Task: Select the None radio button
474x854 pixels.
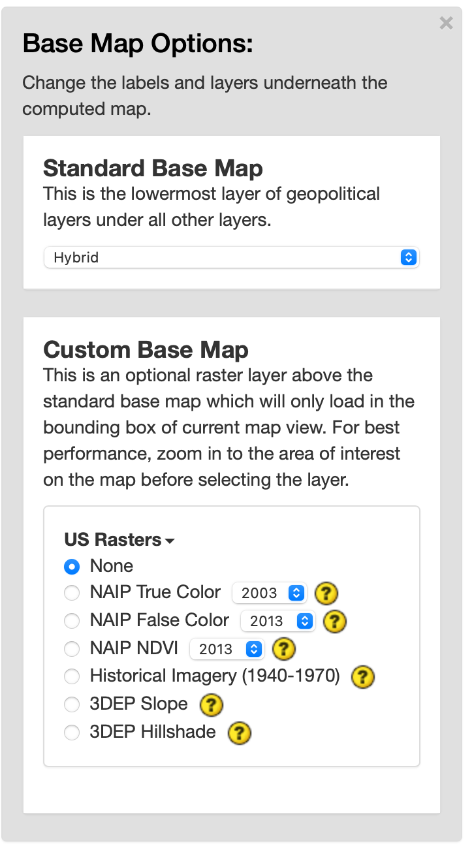Action: 72,567
